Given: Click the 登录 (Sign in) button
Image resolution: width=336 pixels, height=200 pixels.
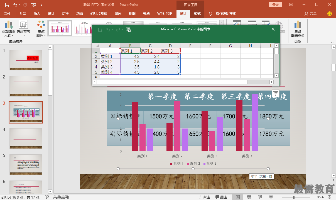Looking at the screenshot, I should pyautogui.click(x=276, y=5).
